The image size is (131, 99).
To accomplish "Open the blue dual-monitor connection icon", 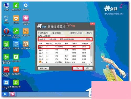I will point(16,44).
